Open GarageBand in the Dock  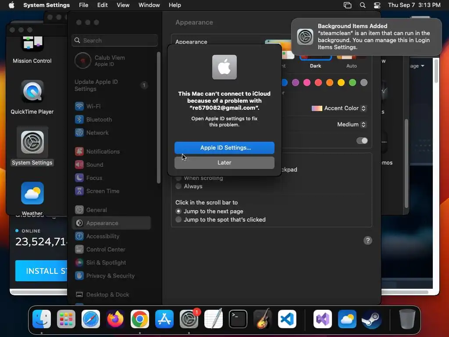(x=263, y=319)
